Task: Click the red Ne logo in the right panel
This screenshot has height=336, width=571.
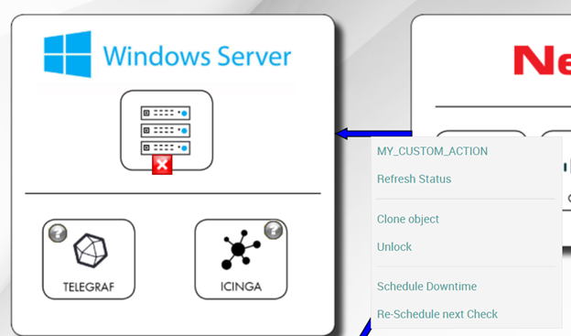Action: 542,60
